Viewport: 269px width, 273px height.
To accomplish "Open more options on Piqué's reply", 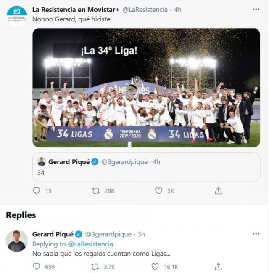I will coord(256,234).
